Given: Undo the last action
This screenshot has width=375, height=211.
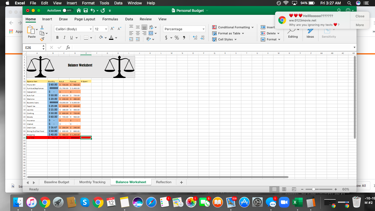Looking at the screenshot, I should (x=93, y=10).
